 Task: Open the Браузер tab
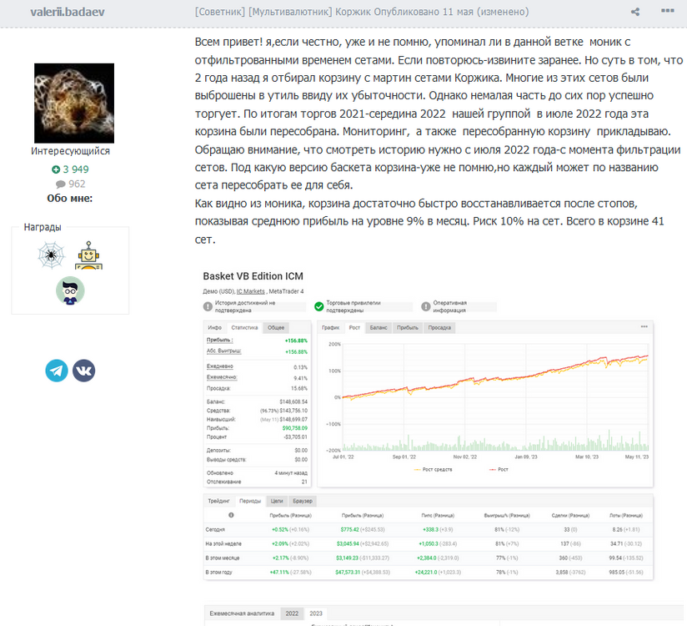(303, 501)
